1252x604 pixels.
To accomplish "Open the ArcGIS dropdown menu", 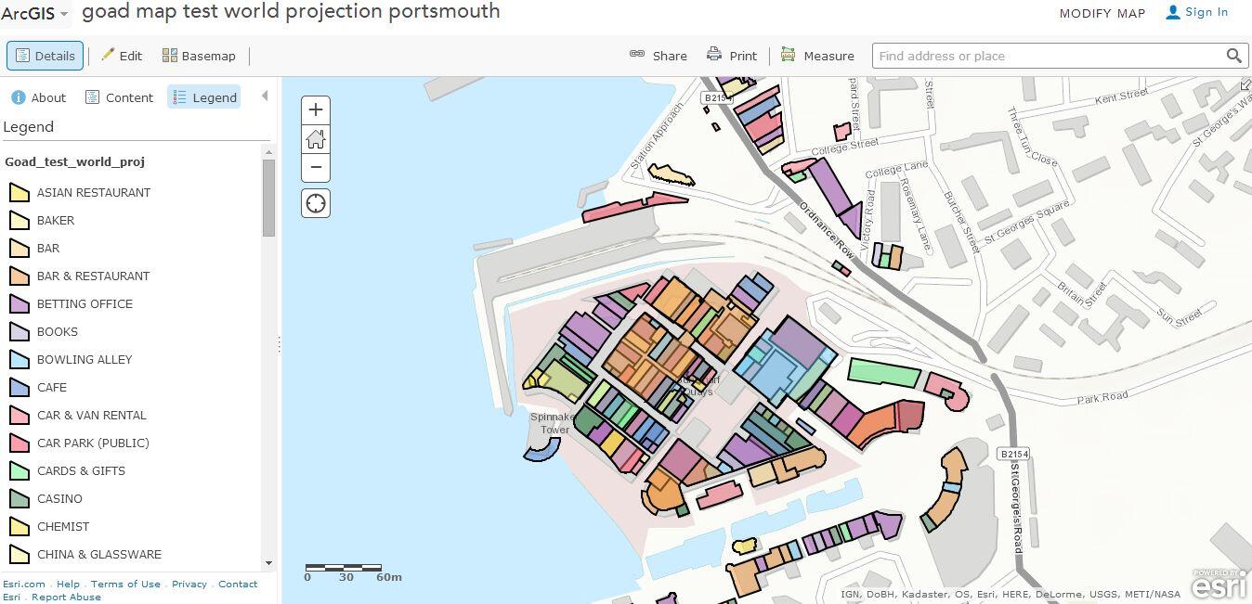I will pyautogui.click(x=34, y=13).
